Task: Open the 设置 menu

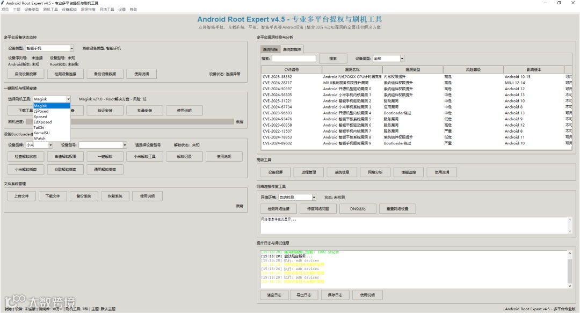Action: (x=122, y=10)
